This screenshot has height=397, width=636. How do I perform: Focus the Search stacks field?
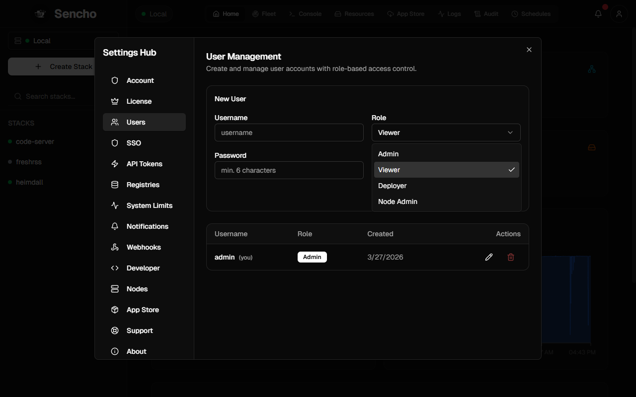pyautogui.click(x=63, y=96)
